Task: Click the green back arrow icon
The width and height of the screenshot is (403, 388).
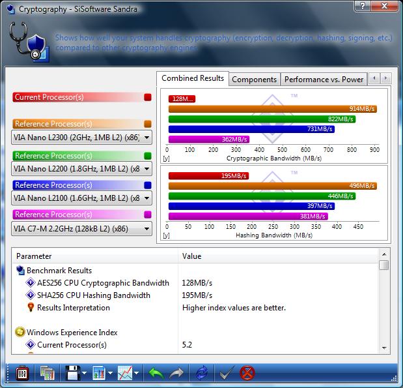Action: (156, 373)
